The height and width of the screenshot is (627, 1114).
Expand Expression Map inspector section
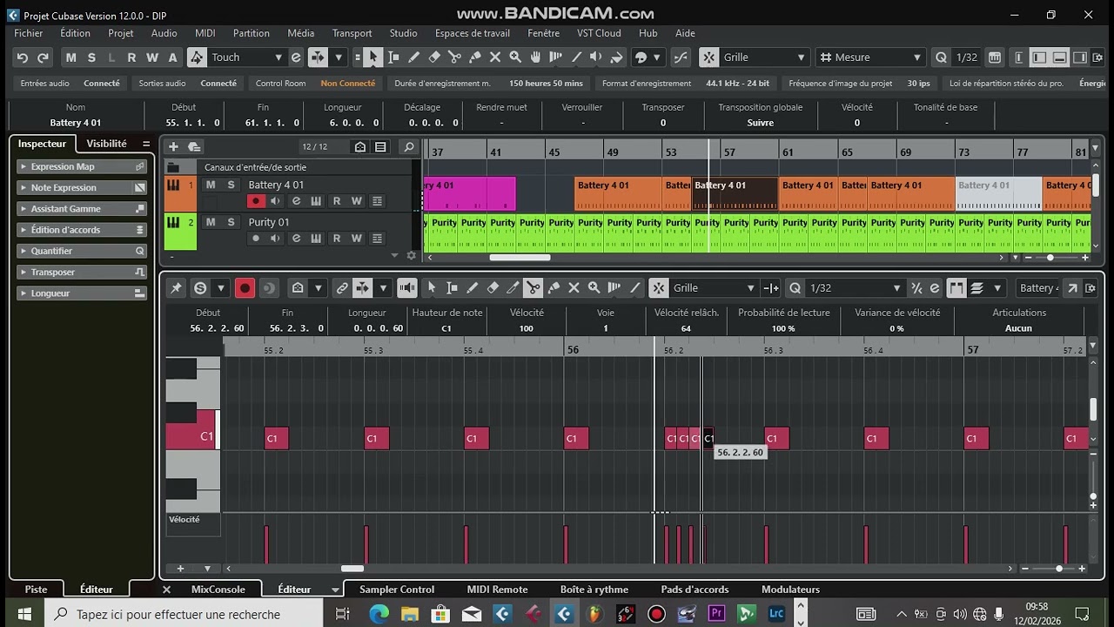click(82, 166)
